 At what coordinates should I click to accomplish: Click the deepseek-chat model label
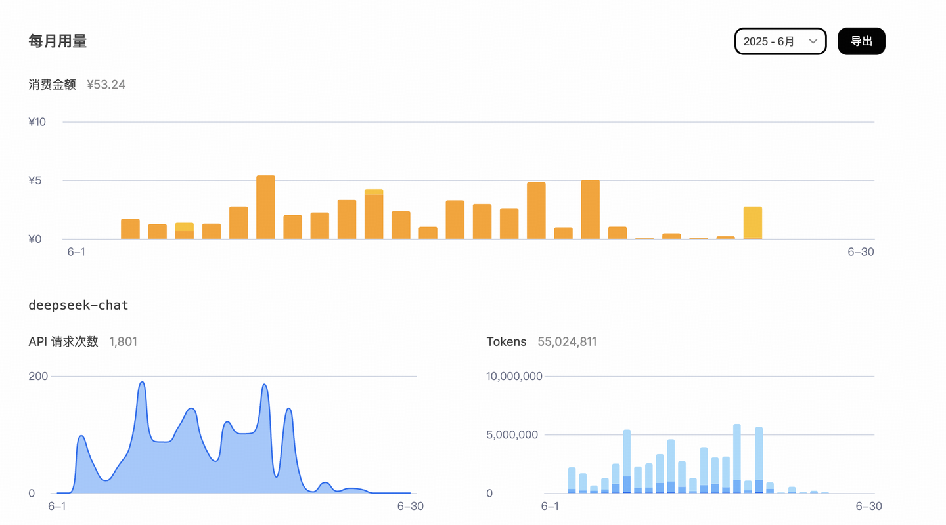78,305
